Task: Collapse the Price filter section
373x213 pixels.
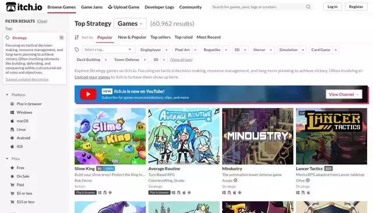Action: [x=13, y=159]
